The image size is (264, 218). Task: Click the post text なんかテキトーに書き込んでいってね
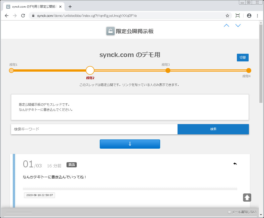(x=54, y=177)
